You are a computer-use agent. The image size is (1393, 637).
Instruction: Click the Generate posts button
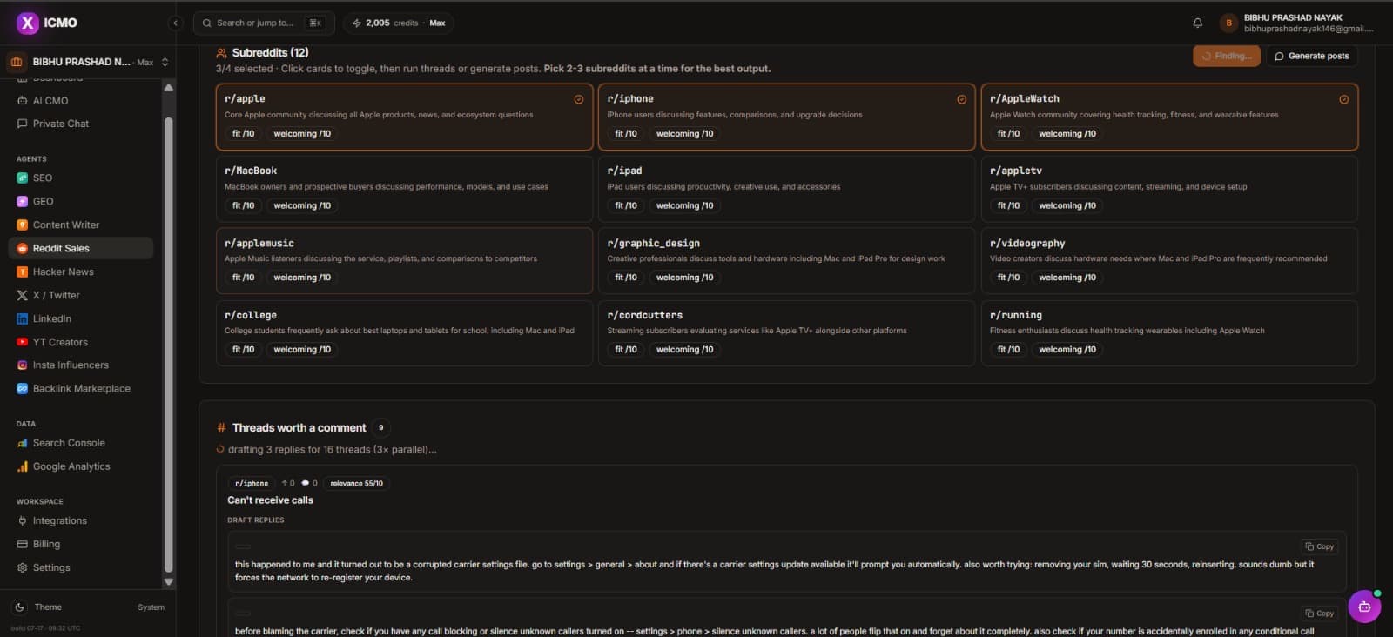coord(1311,56)
